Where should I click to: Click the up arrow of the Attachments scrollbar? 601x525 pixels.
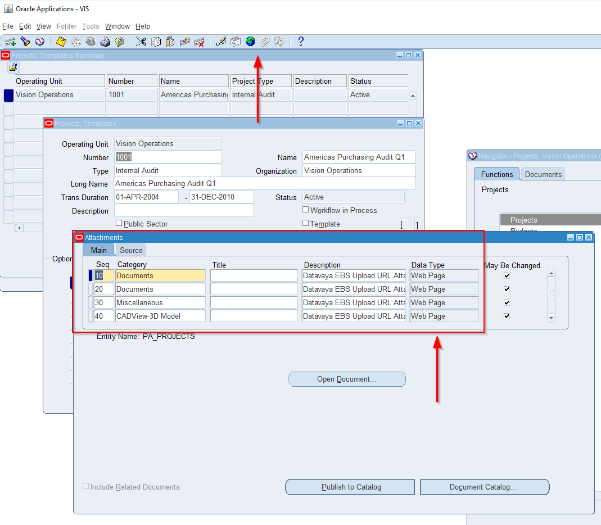pyautogui.click(x=551, y=274)
